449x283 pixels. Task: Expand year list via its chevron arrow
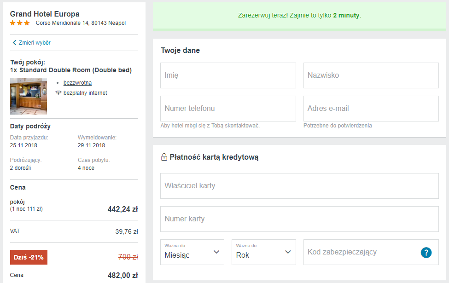(288, 252)
